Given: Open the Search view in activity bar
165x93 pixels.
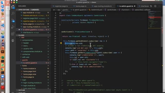Looking at the screenshot, I should [x=13, y=13].
